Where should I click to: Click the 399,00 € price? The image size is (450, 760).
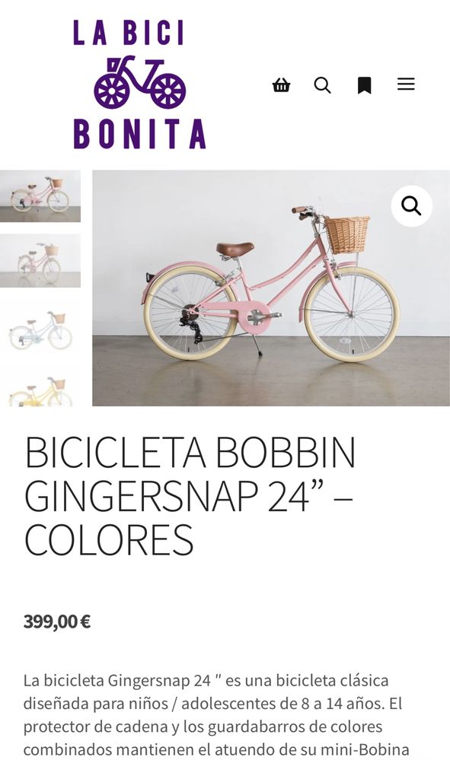57,622
